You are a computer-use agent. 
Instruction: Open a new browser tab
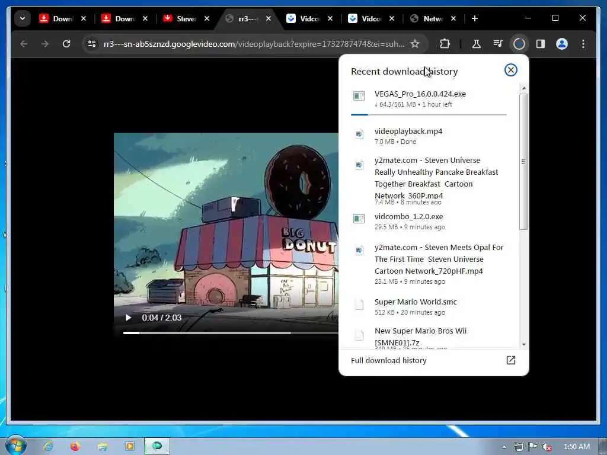point(475,18)
